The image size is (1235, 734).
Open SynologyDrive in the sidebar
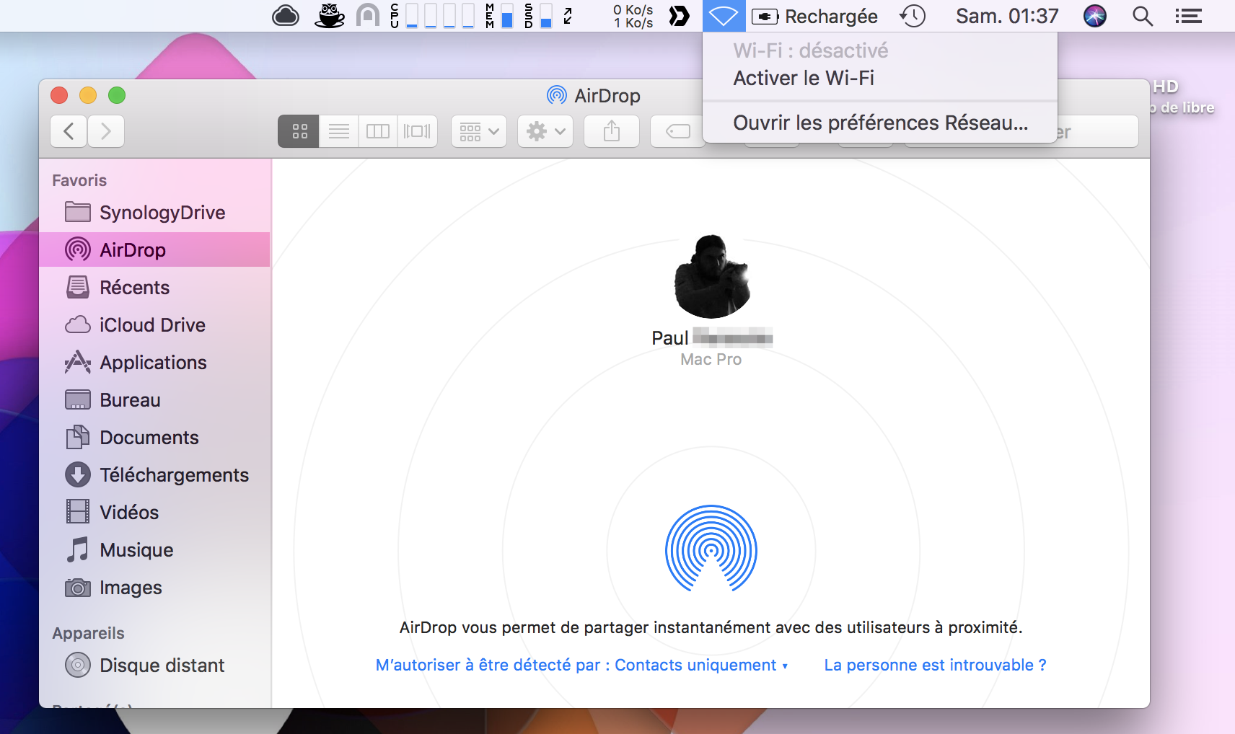[x=154, y=213]
